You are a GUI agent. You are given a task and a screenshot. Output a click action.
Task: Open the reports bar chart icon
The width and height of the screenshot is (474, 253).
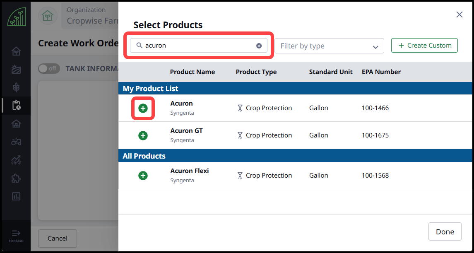[16, 196]
